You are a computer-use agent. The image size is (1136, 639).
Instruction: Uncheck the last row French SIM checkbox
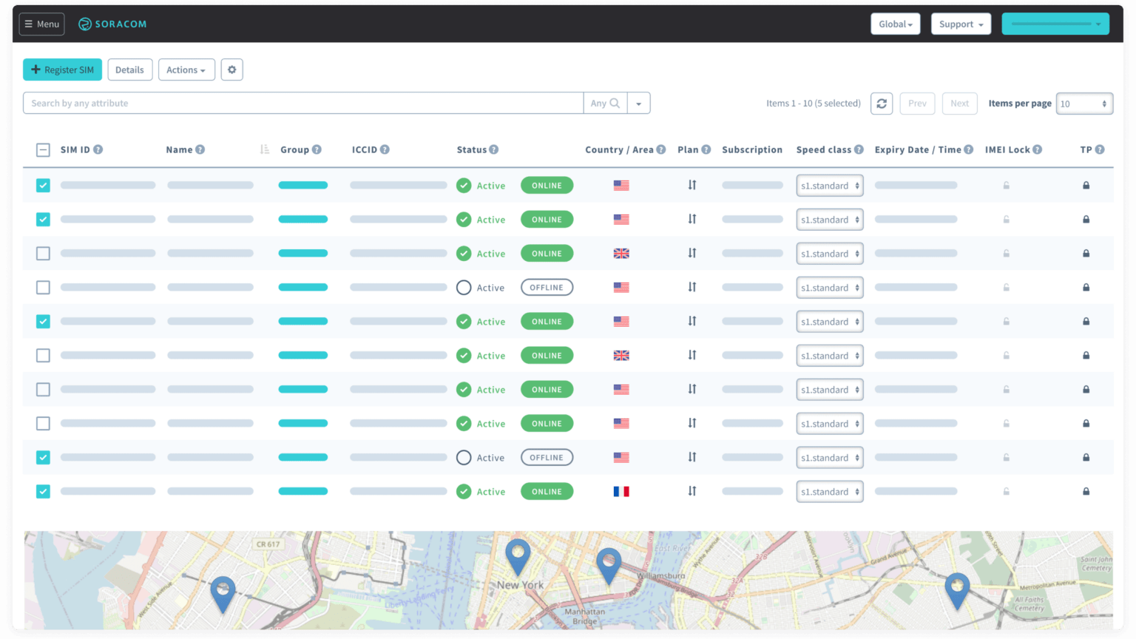pos(43,492)
